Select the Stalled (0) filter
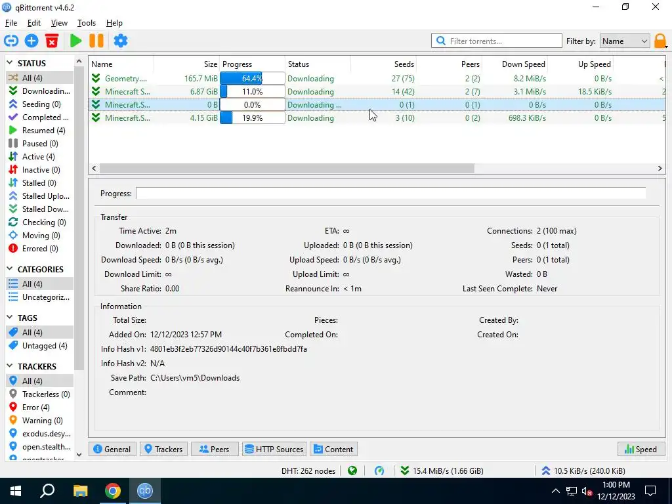The width and height of the screenshot is (672, 504). [39, 183]
